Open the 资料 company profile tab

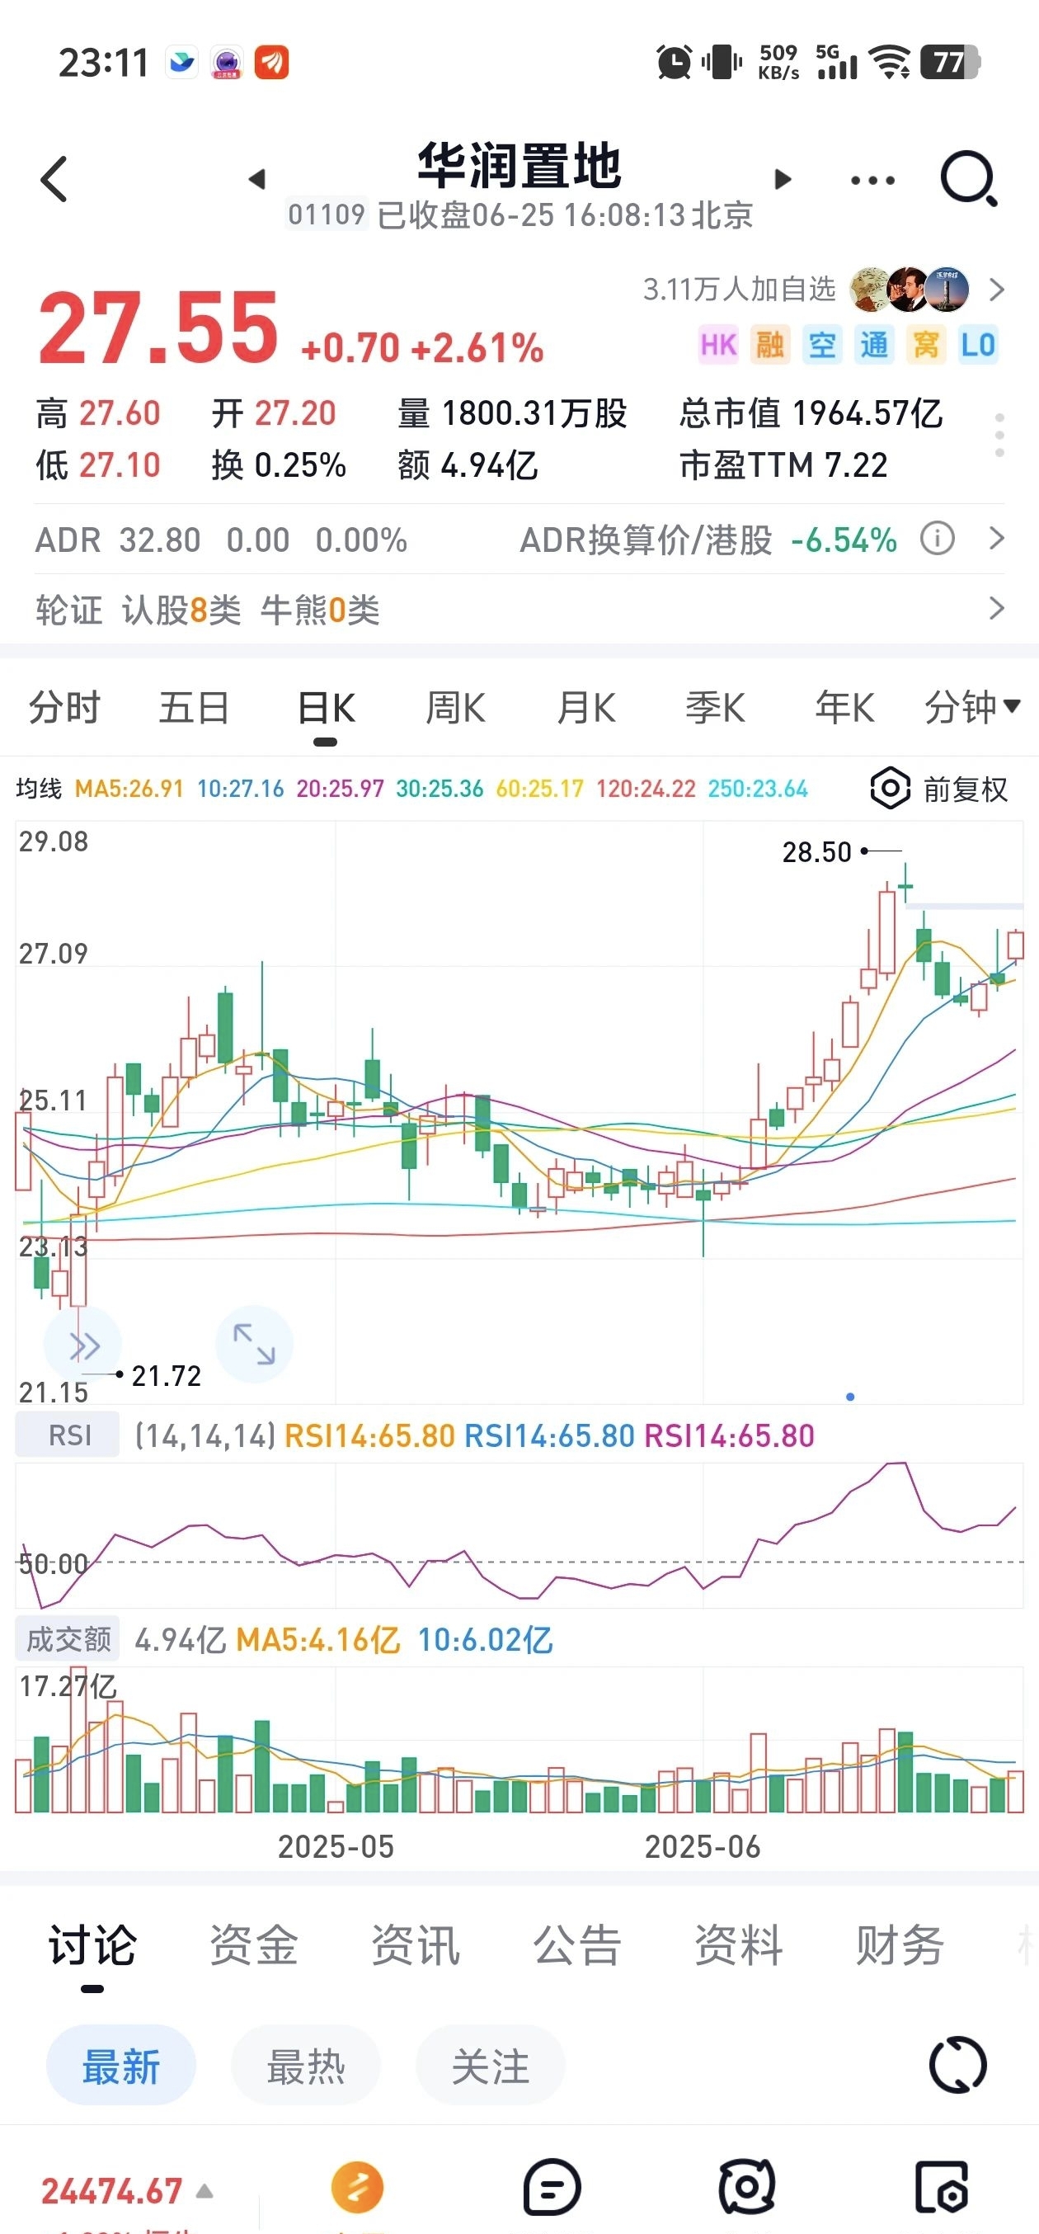pyautogui.click(x=739, y=1944)
